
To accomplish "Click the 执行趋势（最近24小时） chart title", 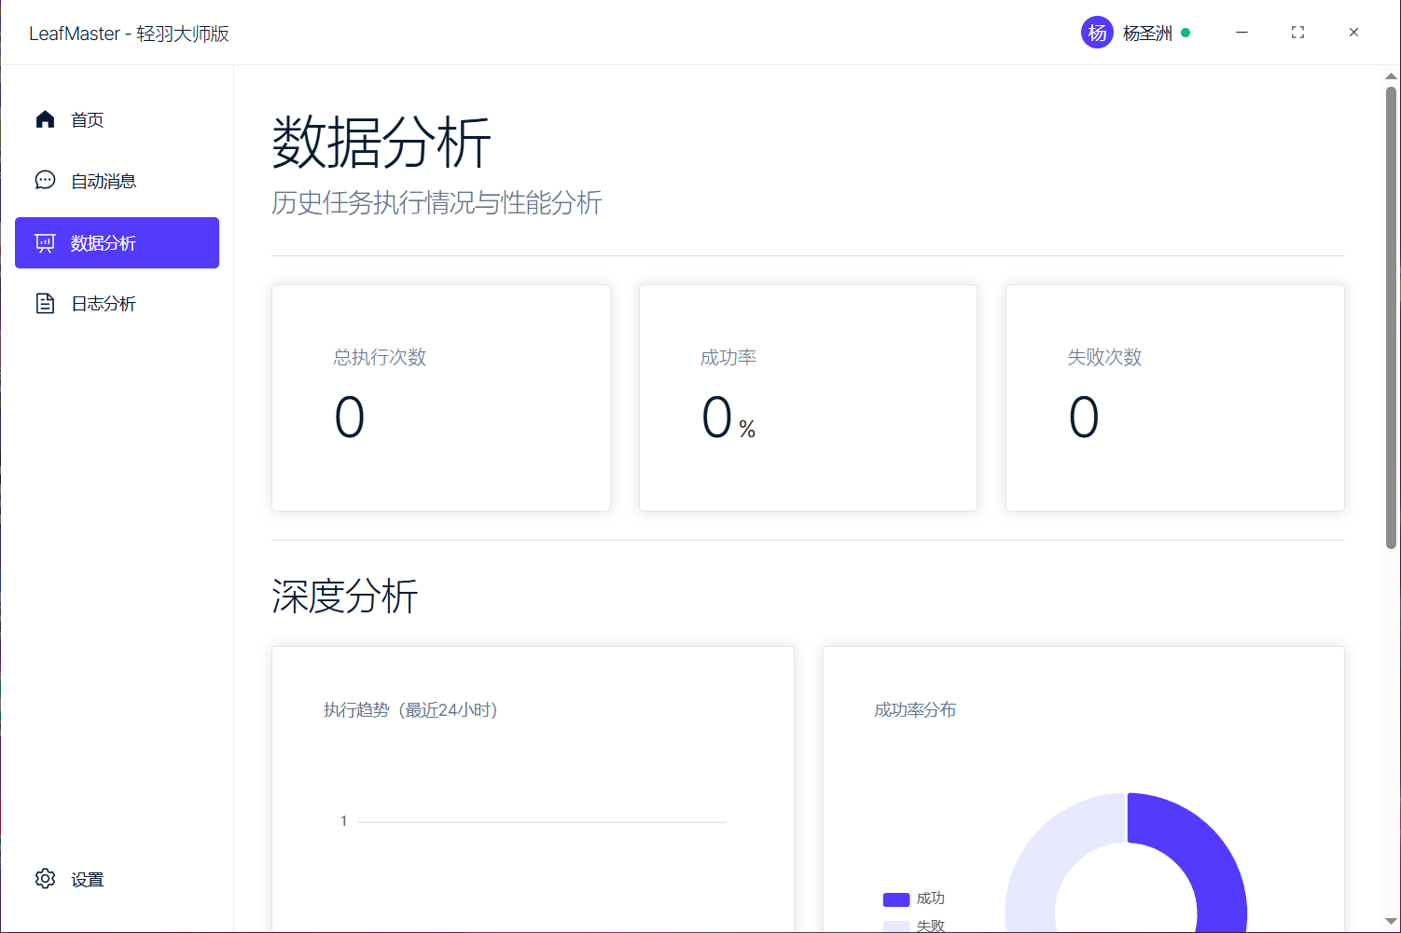I will tap(410, 710).
